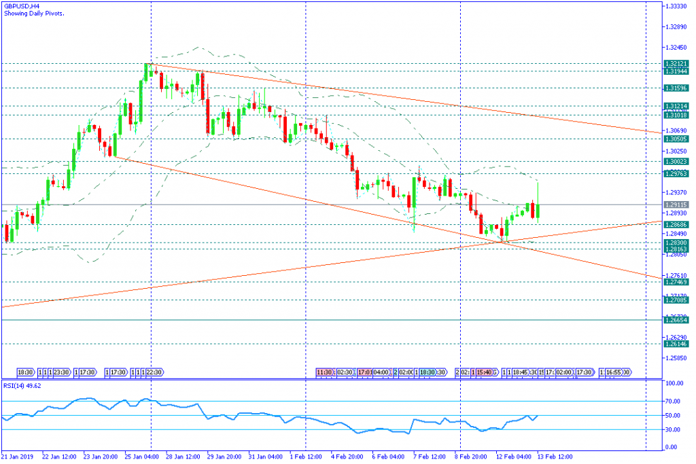Open the pink 11:30 news event marker
This screenshot has height=464, width=696.
pyautogui.click(x=324, y=372)
